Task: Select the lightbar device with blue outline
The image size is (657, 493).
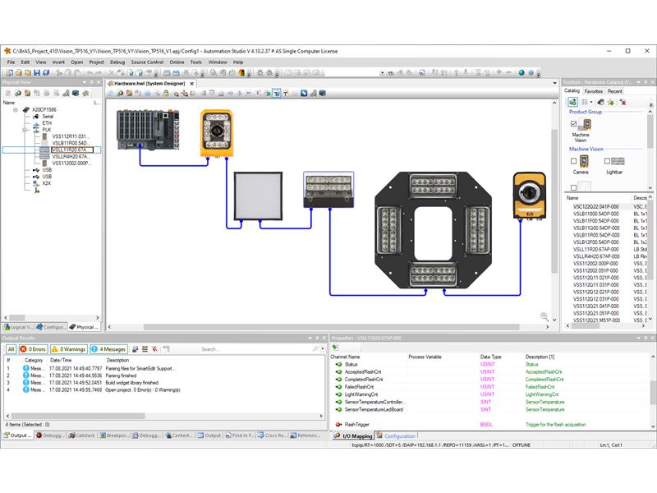Action: tap(328, 190)
